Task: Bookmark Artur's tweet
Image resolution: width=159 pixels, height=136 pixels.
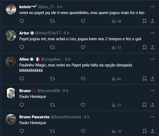Action: [x=144, y=47]
